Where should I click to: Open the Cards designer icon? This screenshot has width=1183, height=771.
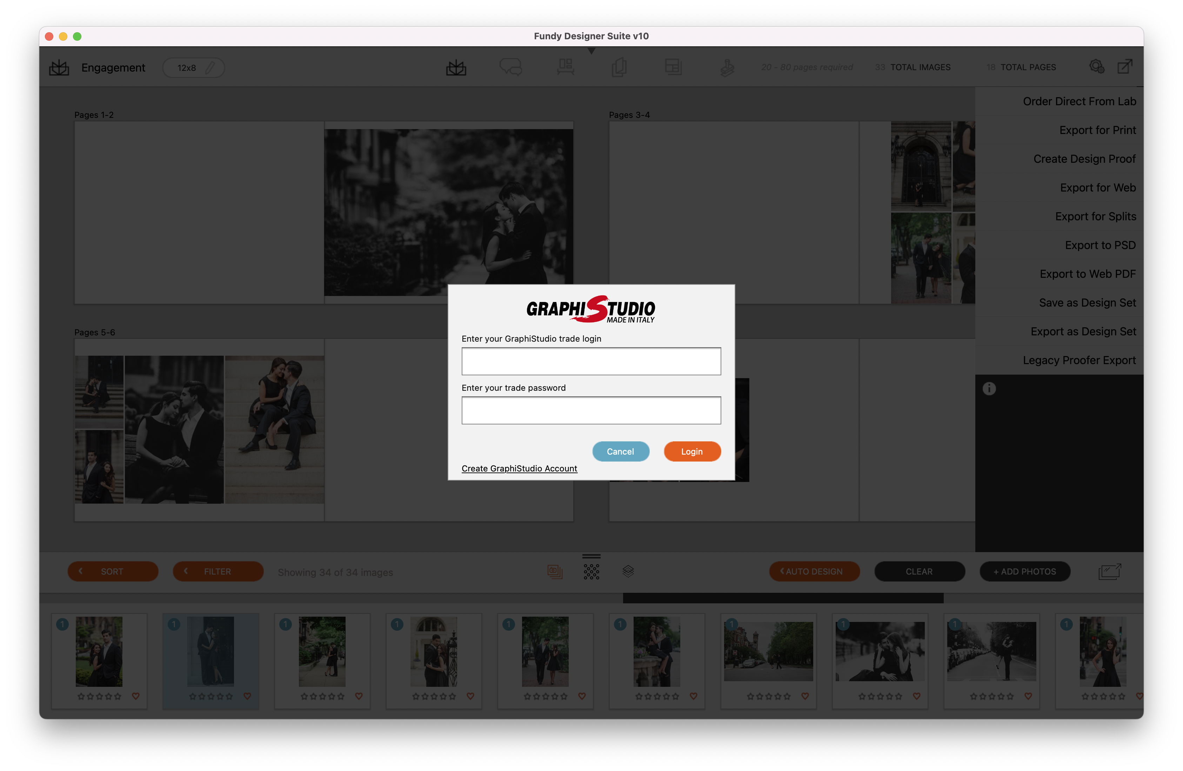point(619,67)
